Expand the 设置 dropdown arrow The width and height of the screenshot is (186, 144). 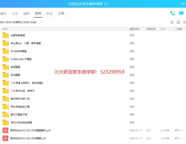pos(67,13)
